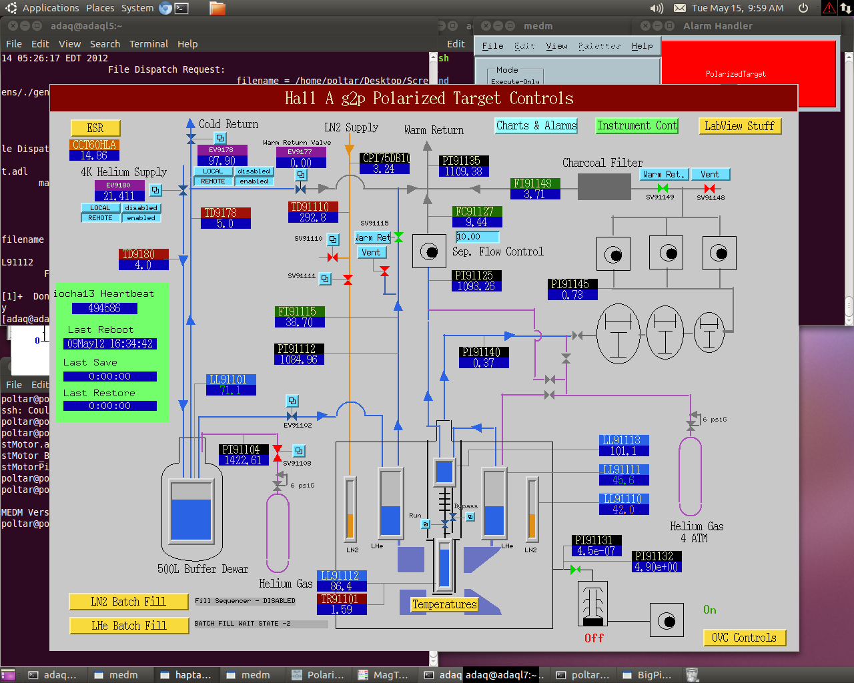Image resolution: width=854 pixels, height=683 pixels.
Task: Click the pump symbol next to On label
Action: click(x=667, y=621)
